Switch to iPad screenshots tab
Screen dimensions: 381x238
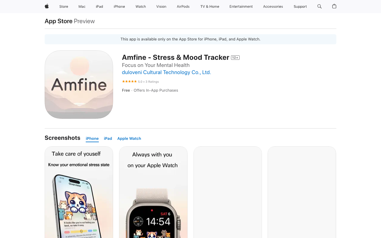pos(108,139)
